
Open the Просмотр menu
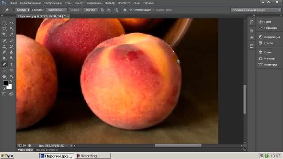[124, 3]
